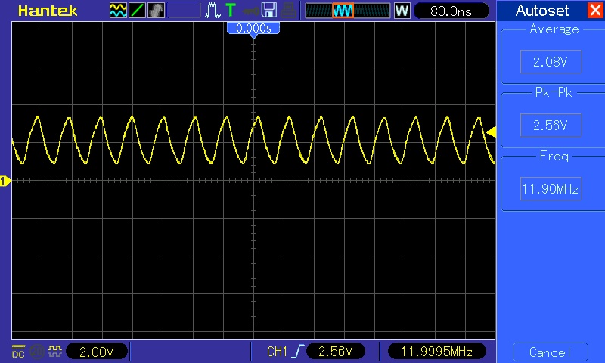The width and height of the screenshot is (605, 363).
Task: Click the green T trigger status icon
Action: pos(231,11)
